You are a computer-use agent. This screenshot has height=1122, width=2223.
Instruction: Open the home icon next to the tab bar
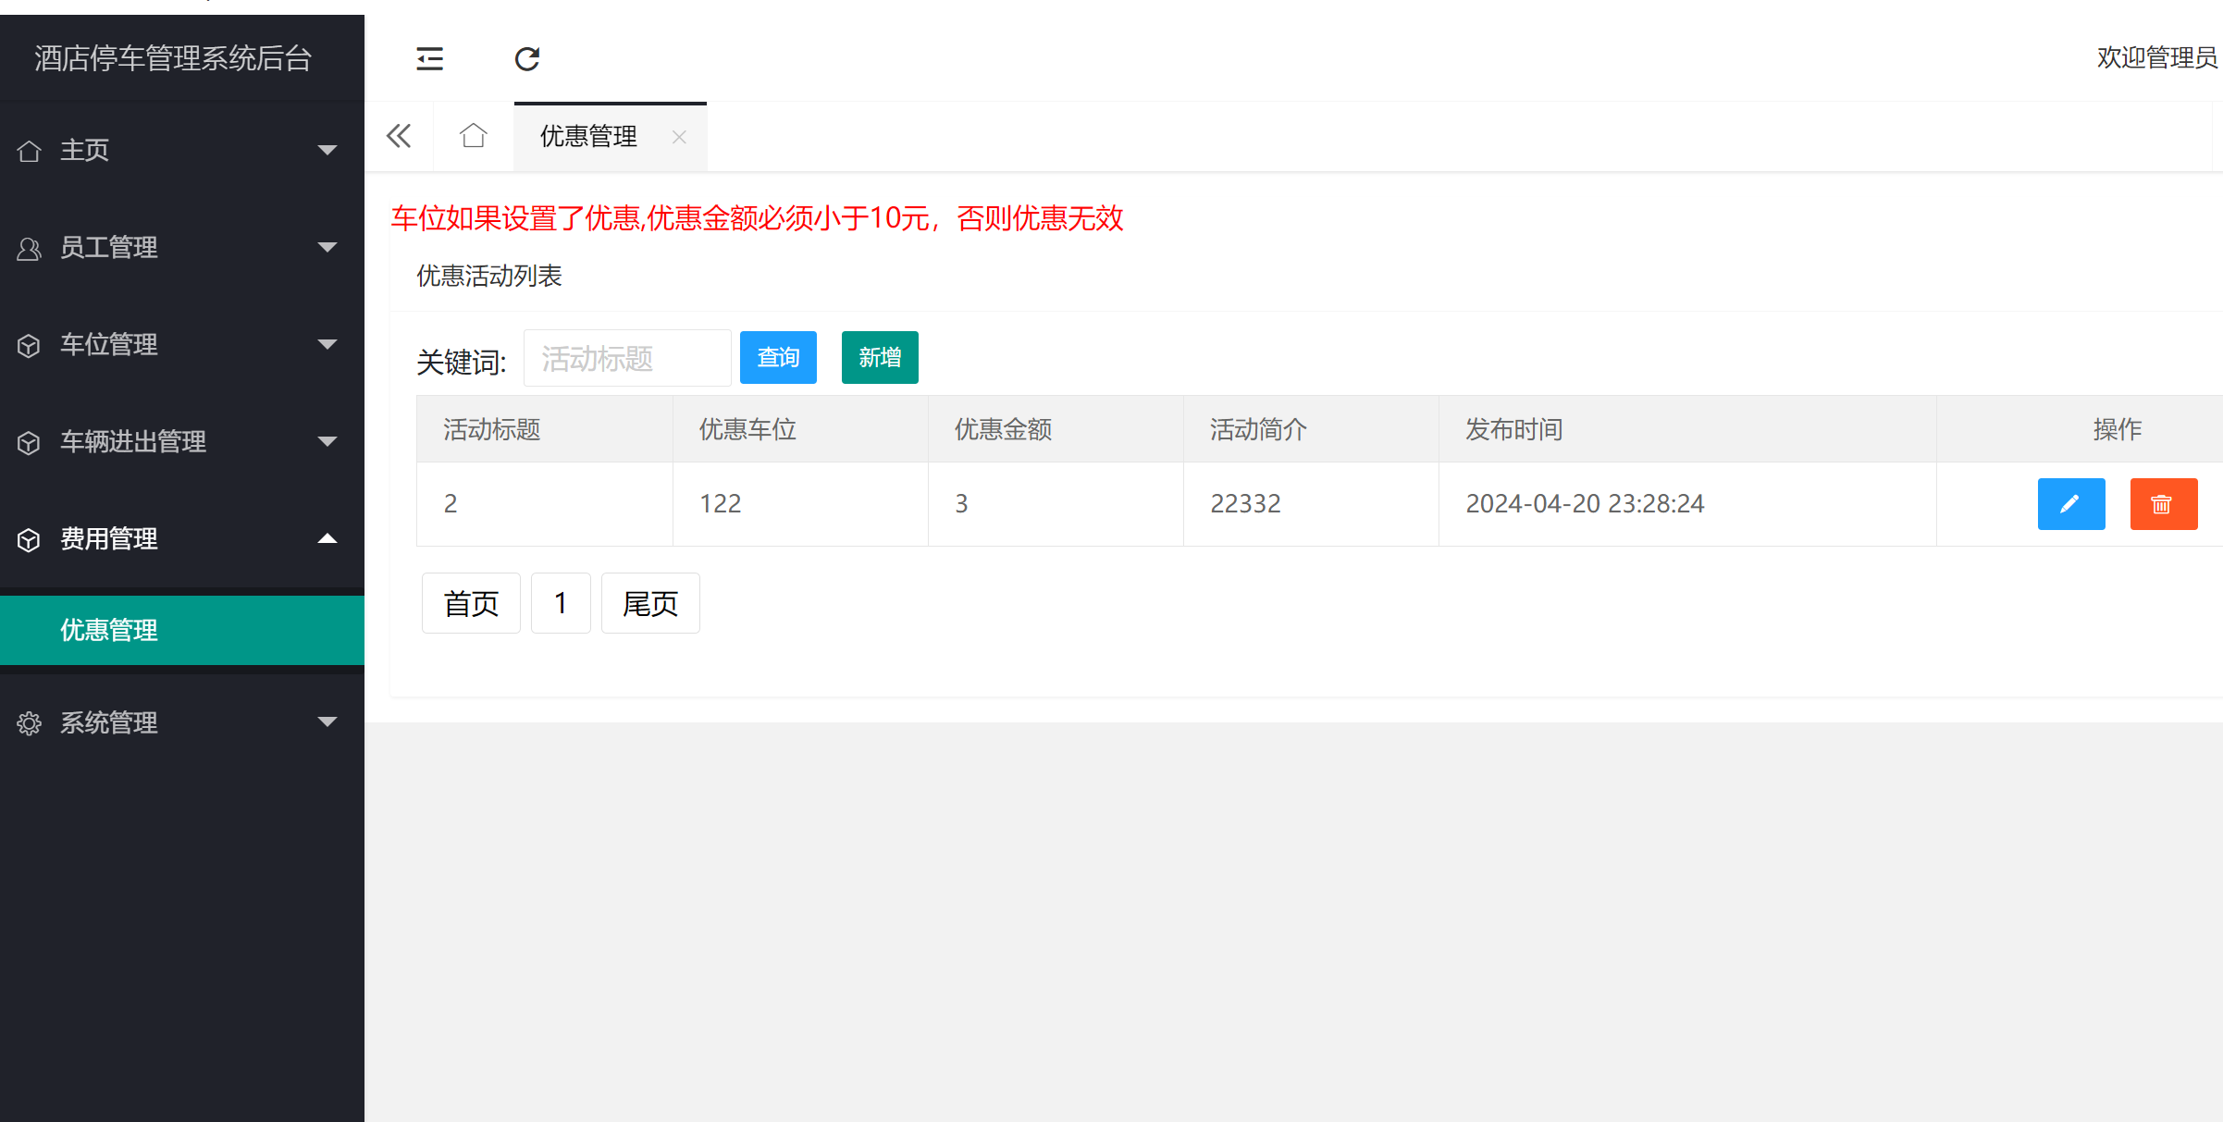point(473,135)
